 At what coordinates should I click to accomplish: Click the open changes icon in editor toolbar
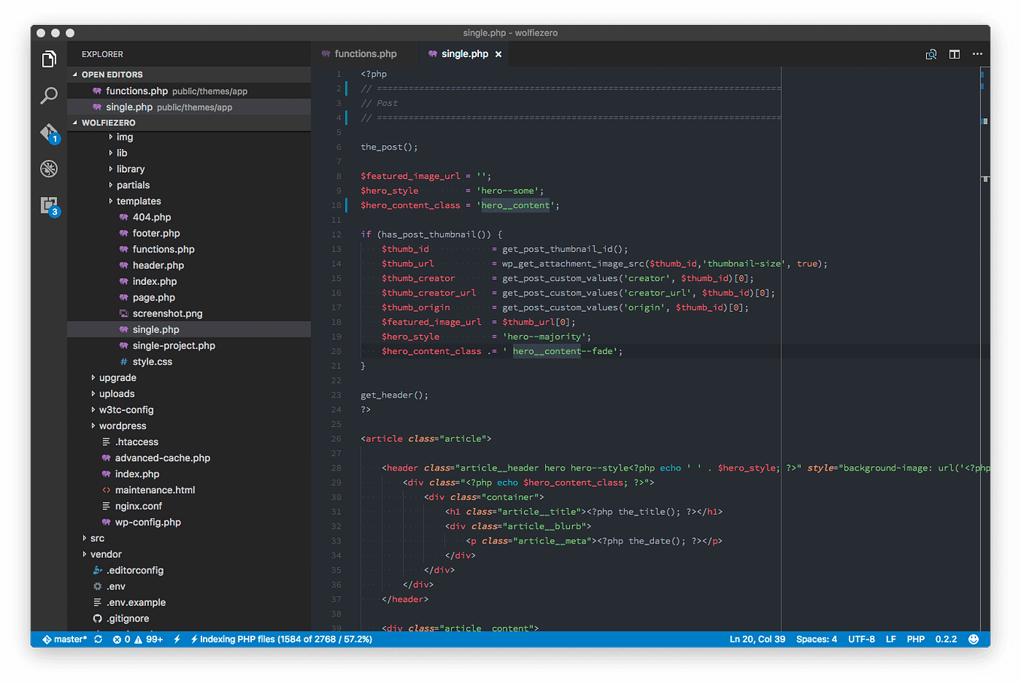(x=931, y=54)
